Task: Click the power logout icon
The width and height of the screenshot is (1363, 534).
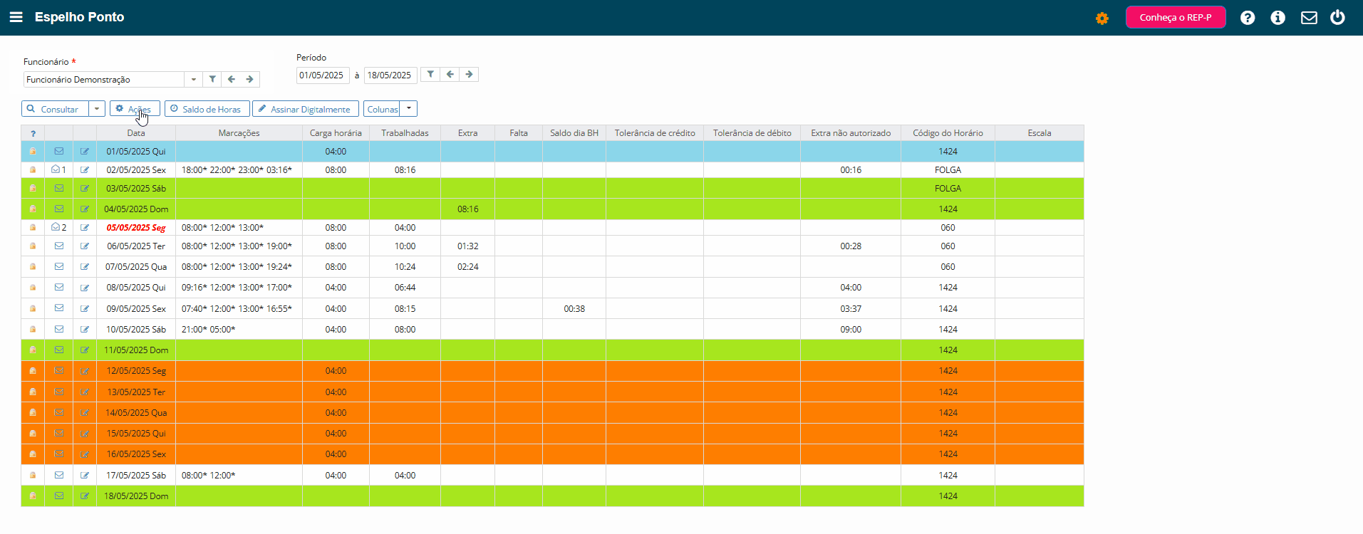Action: pyautogui.click(x=1338, y=17)
